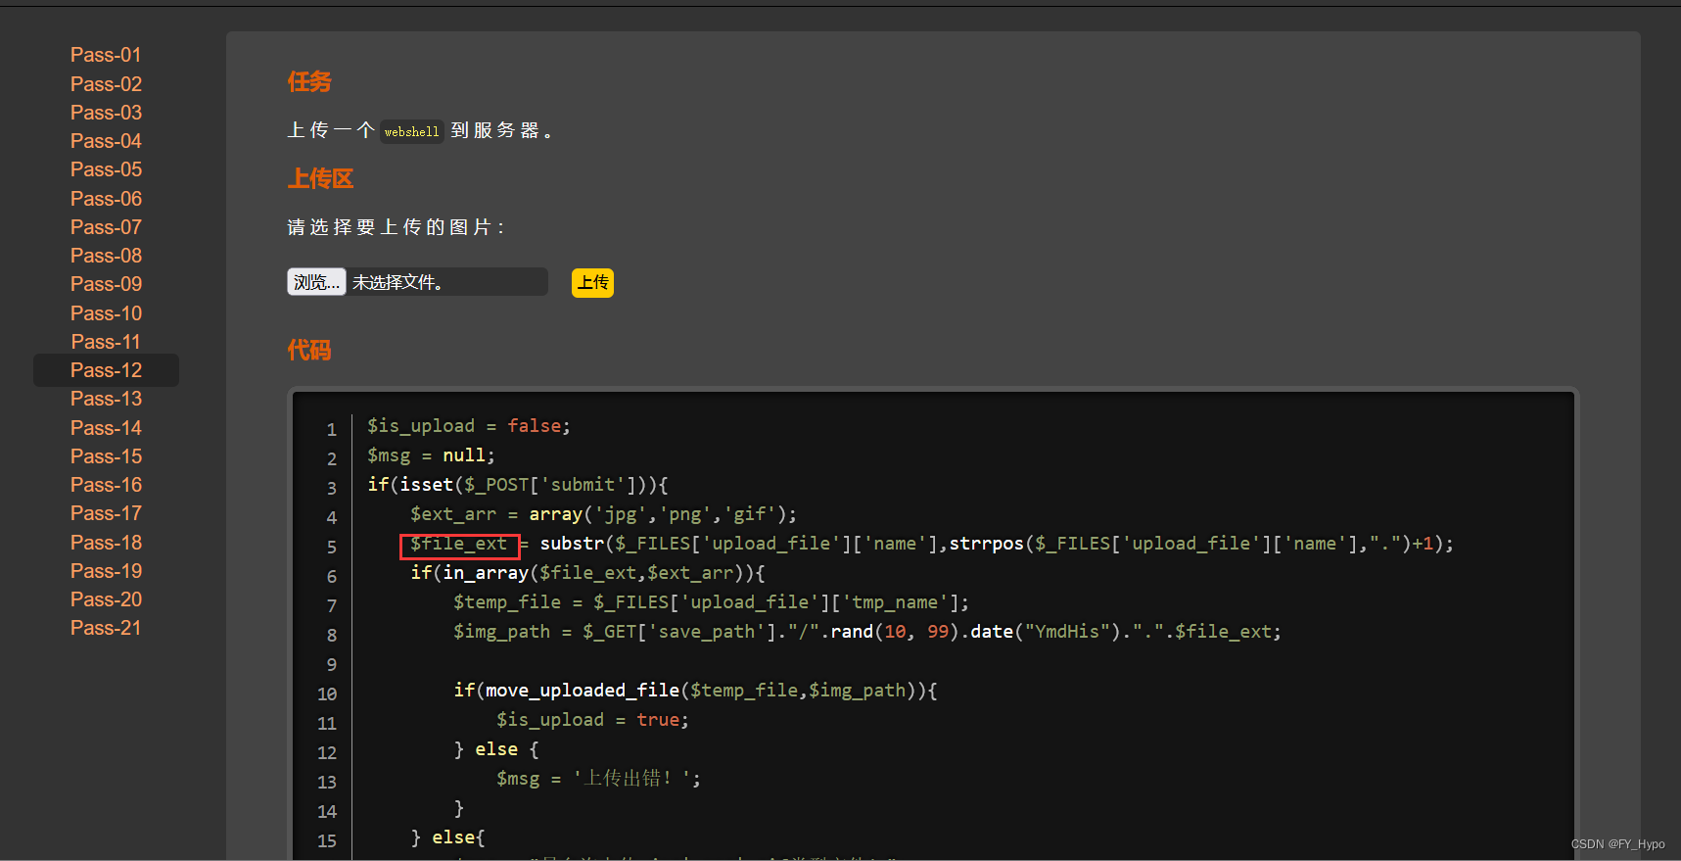Click the $ext_arr array definition line
The image size is (1681, 861).
(604, 514)
